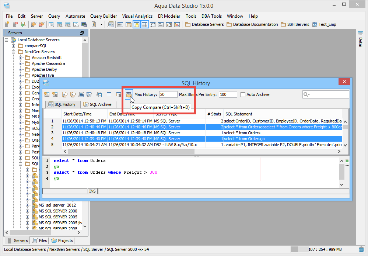Expand the Amazon Redshift folder
The height and width of the screenshot is (256, 368).
(21, 58)
